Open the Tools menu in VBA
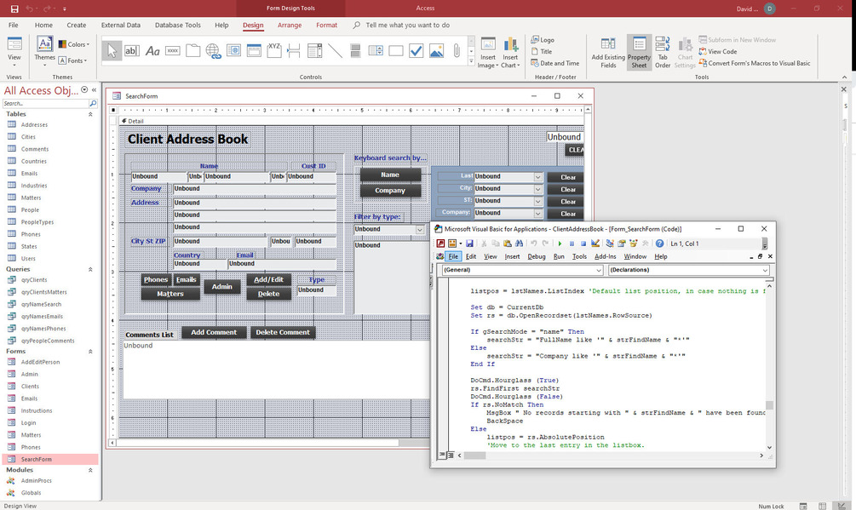The height and width of the screenshot is (510, 856). click(579, 256)
